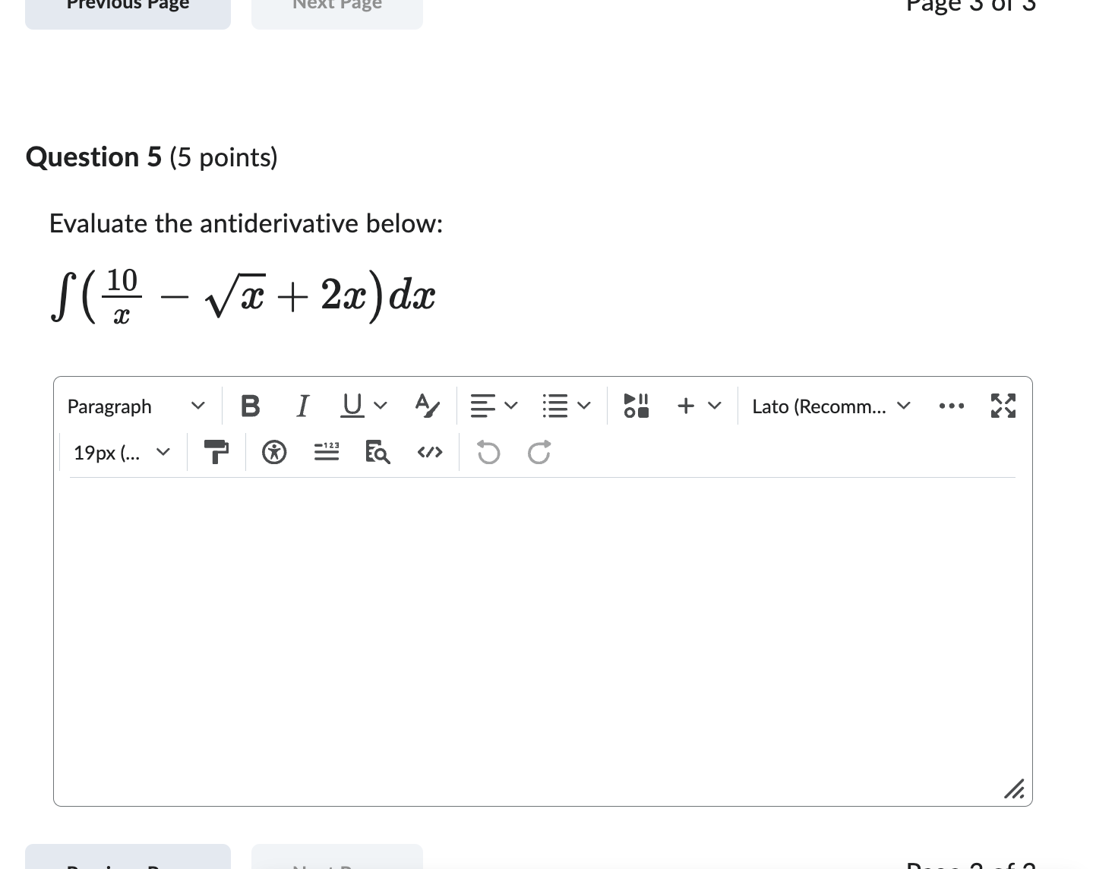Open the overflow menu with three dots

pos(952,406)
